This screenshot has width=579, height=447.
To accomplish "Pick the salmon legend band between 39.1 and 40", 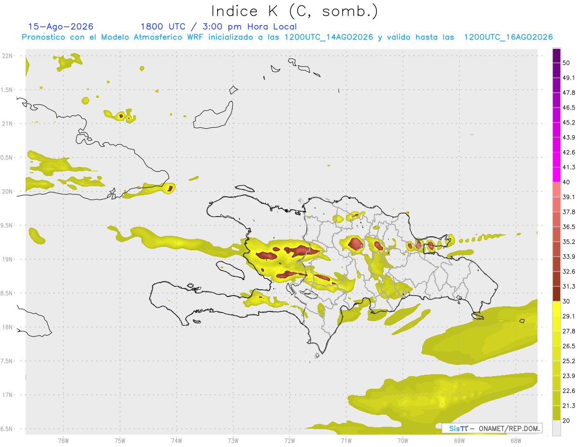I will click(x=557, y=190).
